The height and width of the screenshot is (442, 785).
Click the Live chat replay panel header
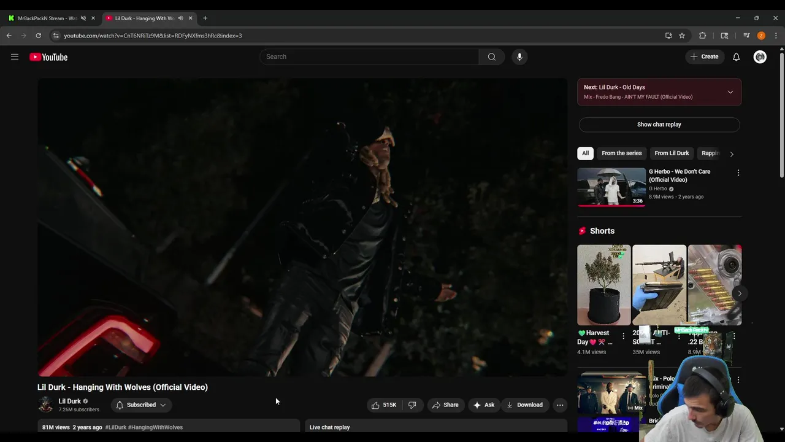[436, 427]
